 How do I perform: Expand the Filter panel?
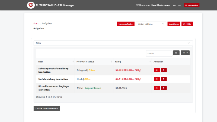point(113,43)
